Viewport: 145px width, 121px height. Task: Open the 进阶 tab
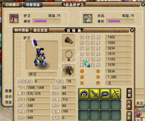pos(129,116)
